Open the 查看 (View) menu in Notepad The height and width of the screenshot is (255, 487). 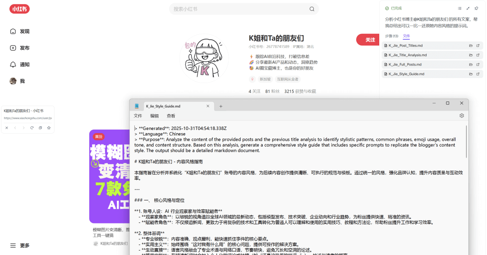(171, 116)
